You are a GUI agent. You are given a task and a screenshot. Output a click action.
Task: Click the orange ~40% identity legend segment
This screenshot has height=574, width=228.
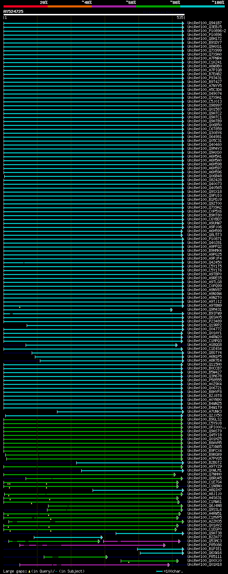[x=70, y=6]
